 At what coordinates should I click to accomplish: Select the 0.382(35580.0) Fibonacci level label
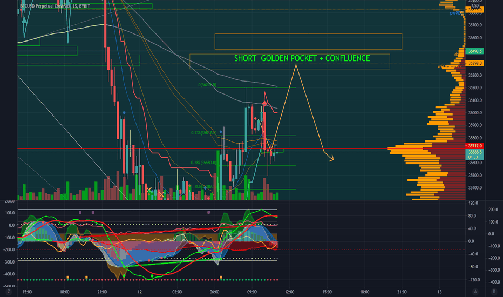point(203,163)
